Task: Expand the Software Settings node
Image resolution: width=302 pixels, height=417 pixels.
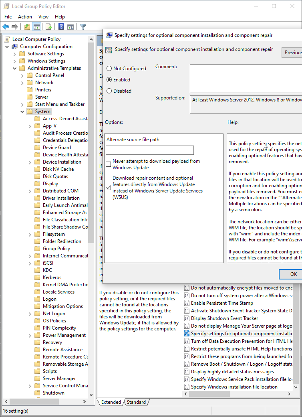Action: click(x=15, y=54)
